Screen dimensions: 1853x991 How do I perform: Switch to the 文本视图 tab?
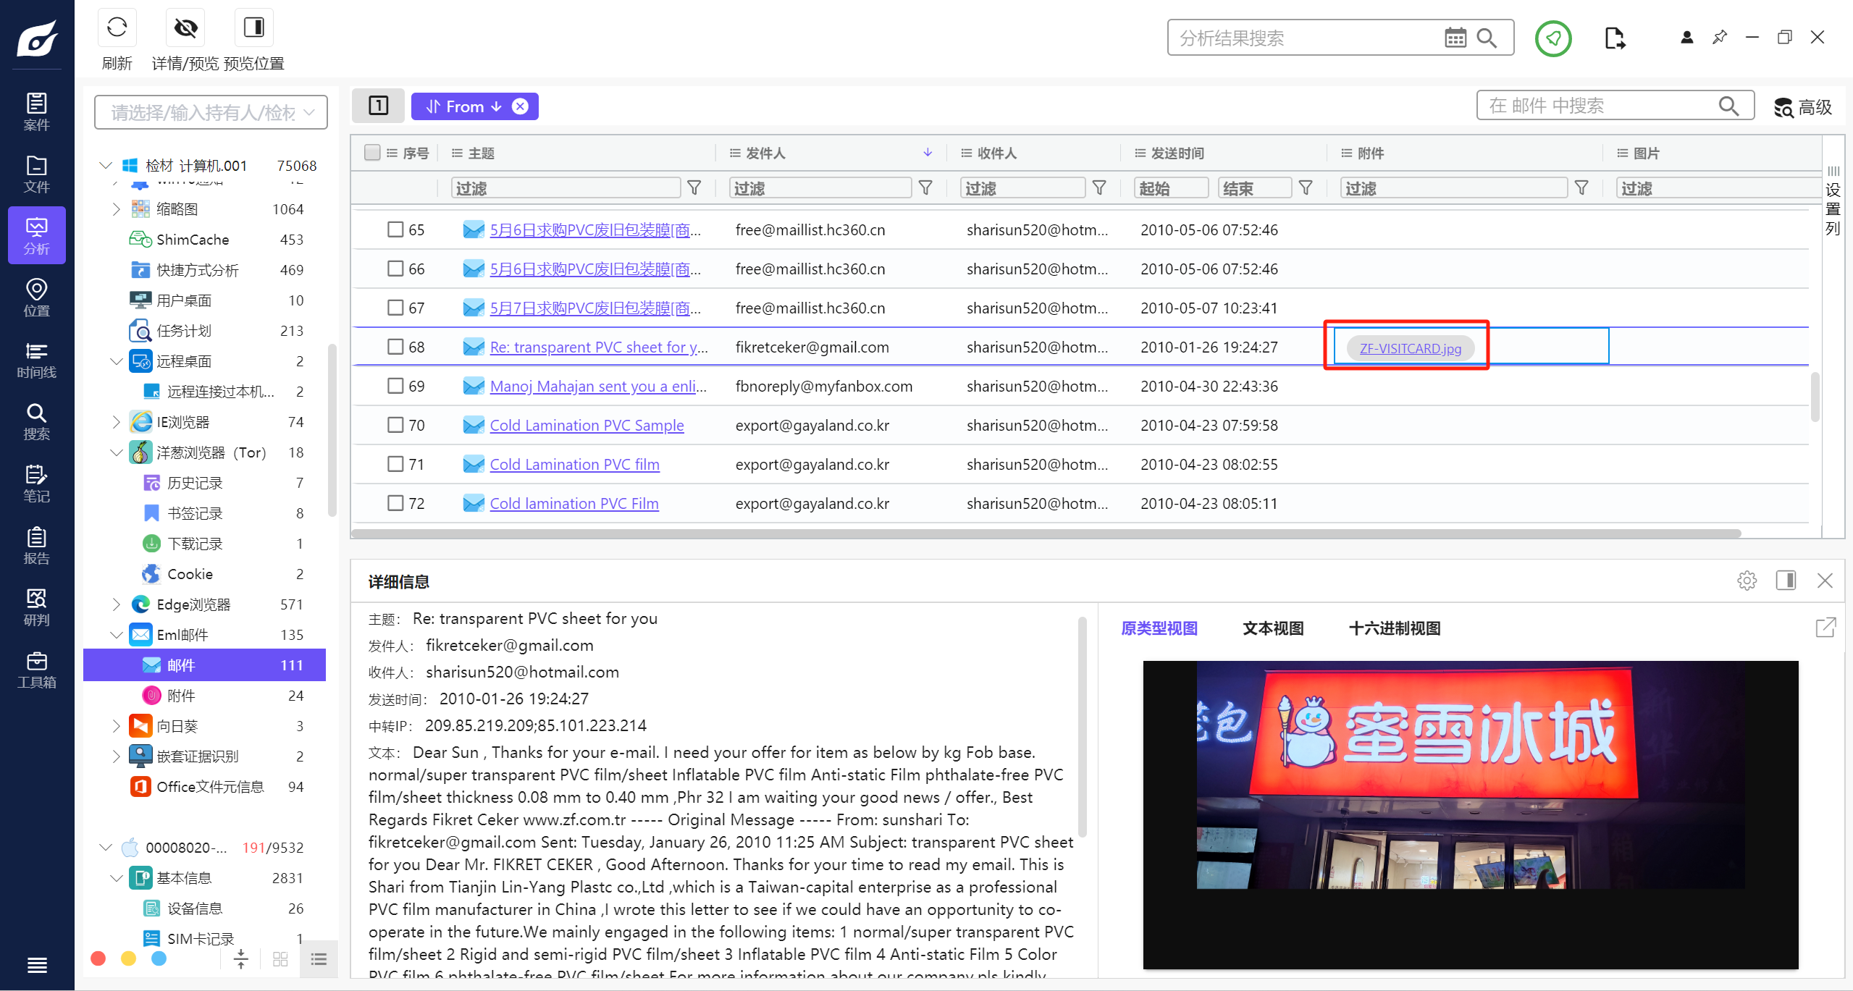point(1273,628)
